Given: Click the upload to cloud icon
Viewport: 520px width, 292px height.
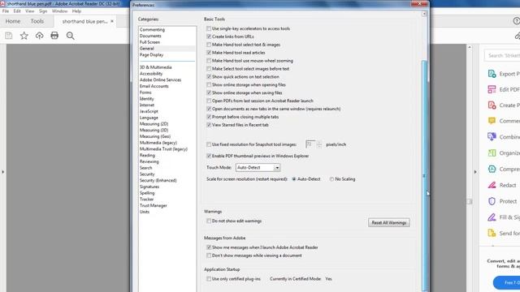Looking at the screenshot, I should click(39, 36).
